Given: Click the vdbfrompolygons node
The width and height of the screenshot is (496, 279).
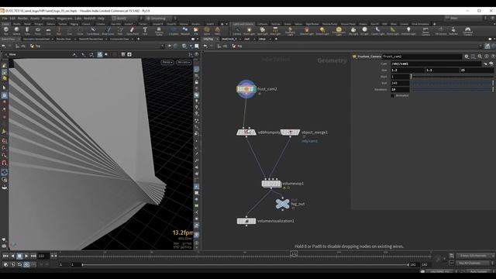Looking at the screenshot, I should pos(246,132).
